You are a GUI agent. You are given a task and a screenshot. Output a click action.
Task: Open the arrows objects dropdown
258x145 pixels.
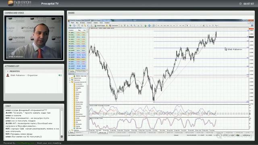tap(216, 25)
